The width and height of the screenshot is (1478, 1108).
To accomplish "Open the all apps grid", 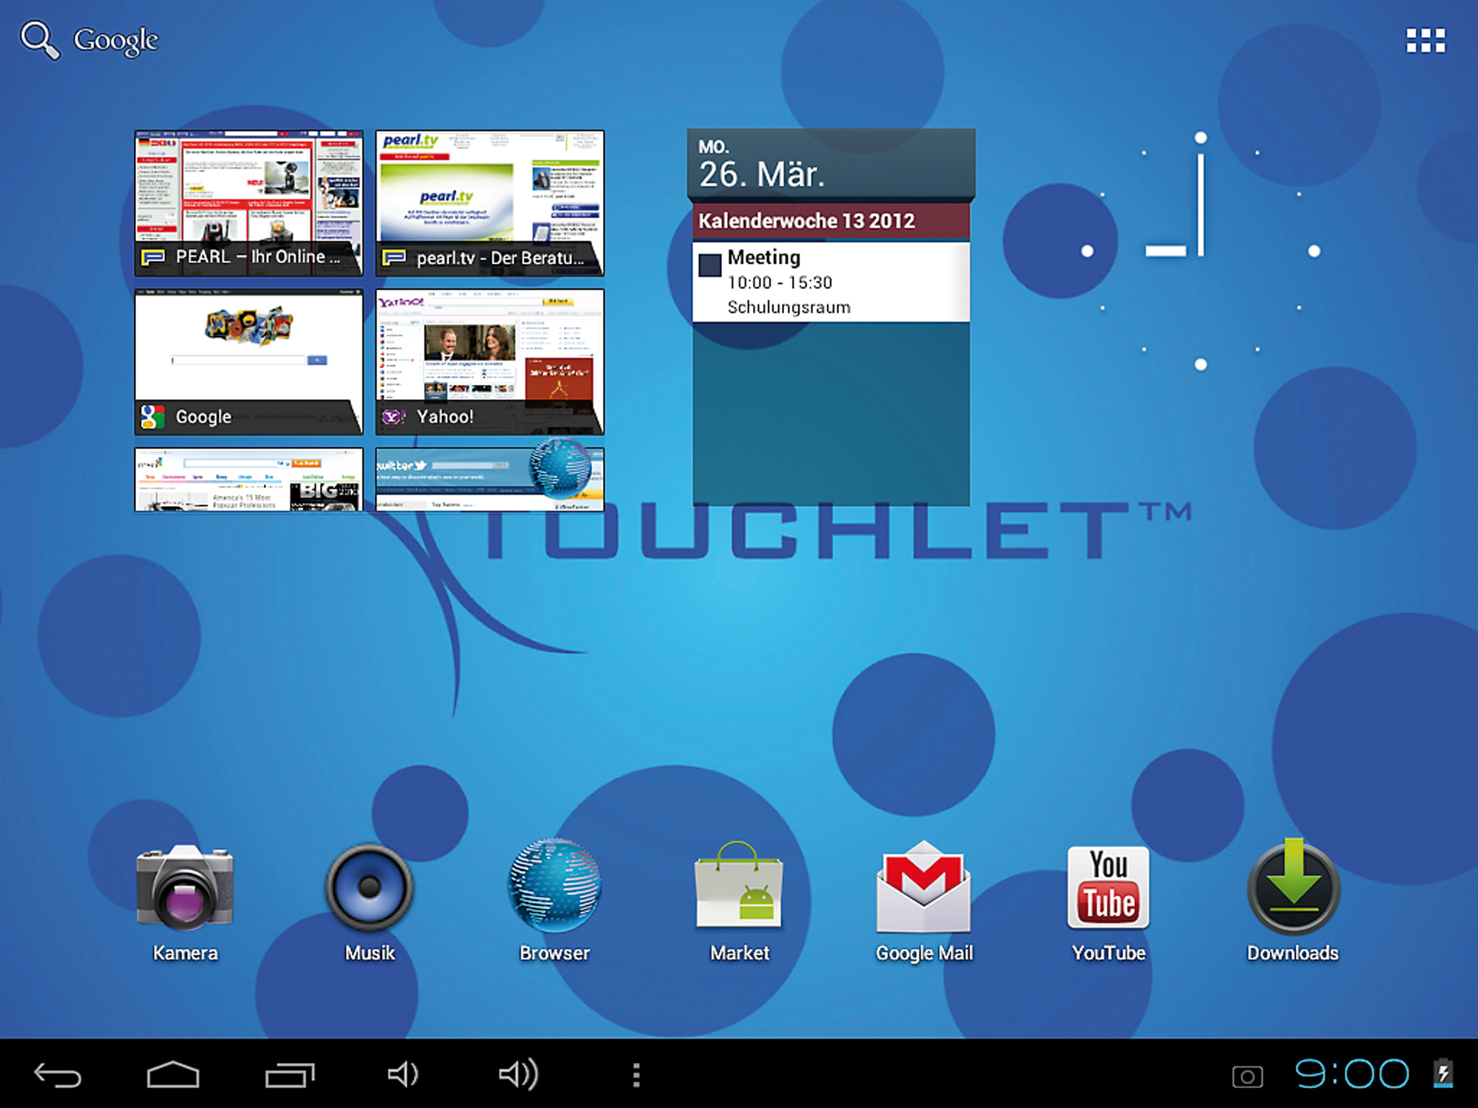I will pos(1425,41).
